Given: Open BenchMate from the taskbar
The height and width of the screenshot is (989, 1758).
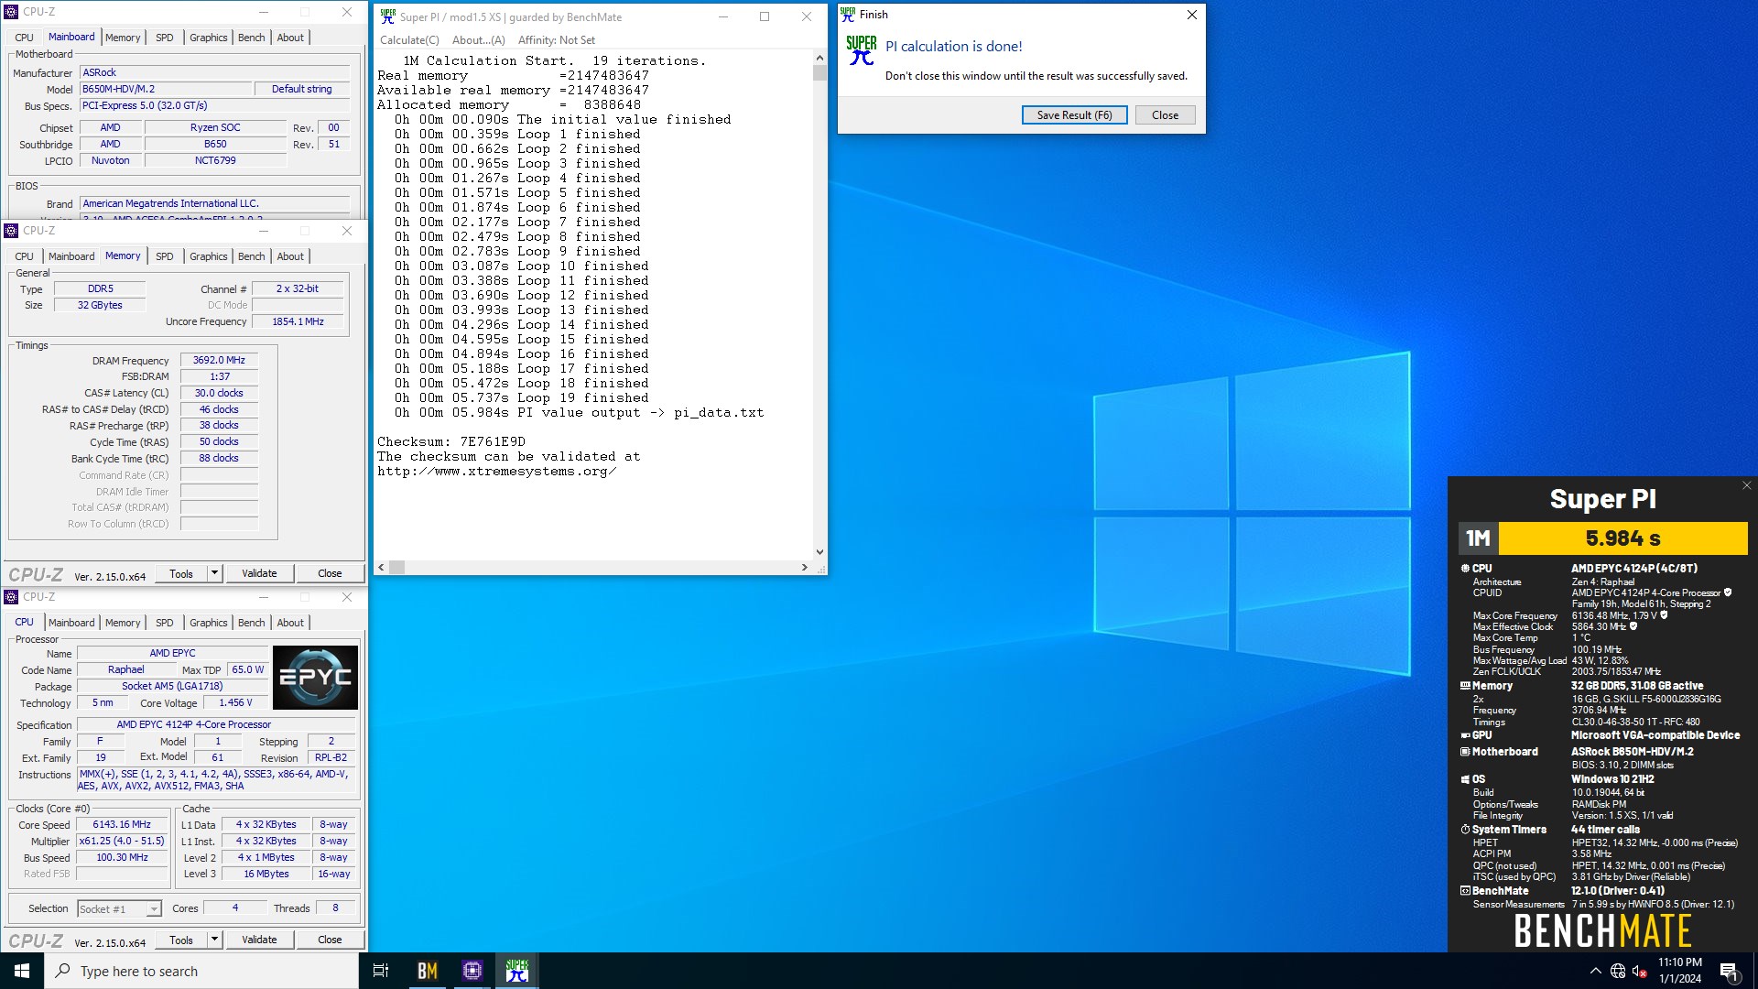Looking at the screenshot, I should click(x=427, y=971).
